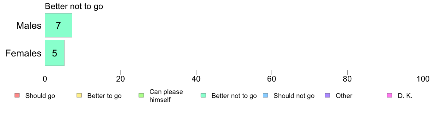Select the yellow Better to go swatch
The image size is (433, 134).
(x=79, y=96)
